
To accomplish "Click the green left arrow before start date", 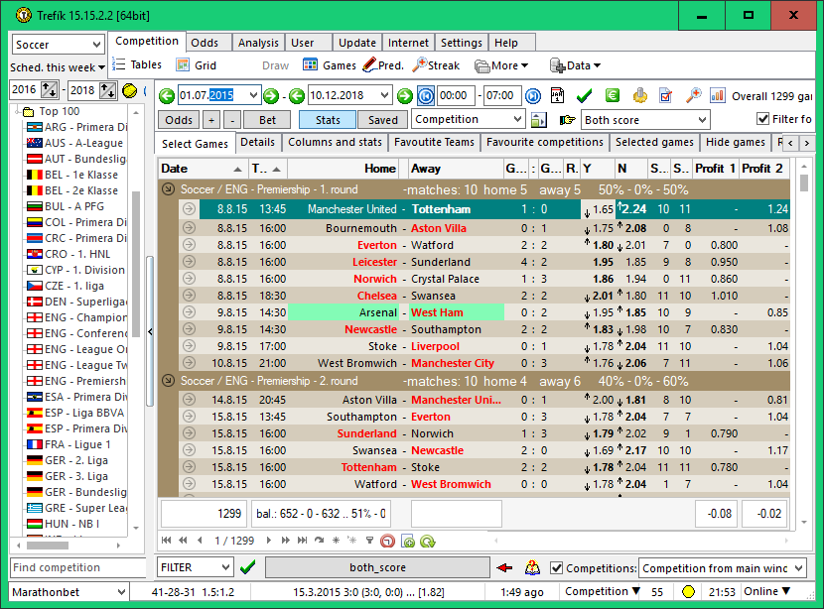I will coord(166,96).
